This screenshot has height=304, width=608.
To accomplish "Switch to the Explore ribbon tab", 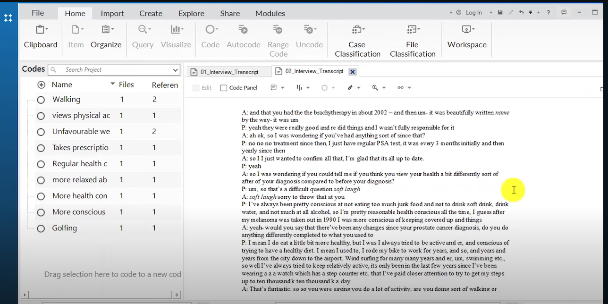I will (x=191, y=13).
